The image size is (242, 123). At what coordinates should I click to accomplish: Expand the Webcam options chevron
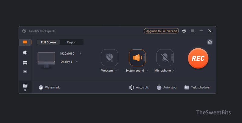[x=116, y=70]
